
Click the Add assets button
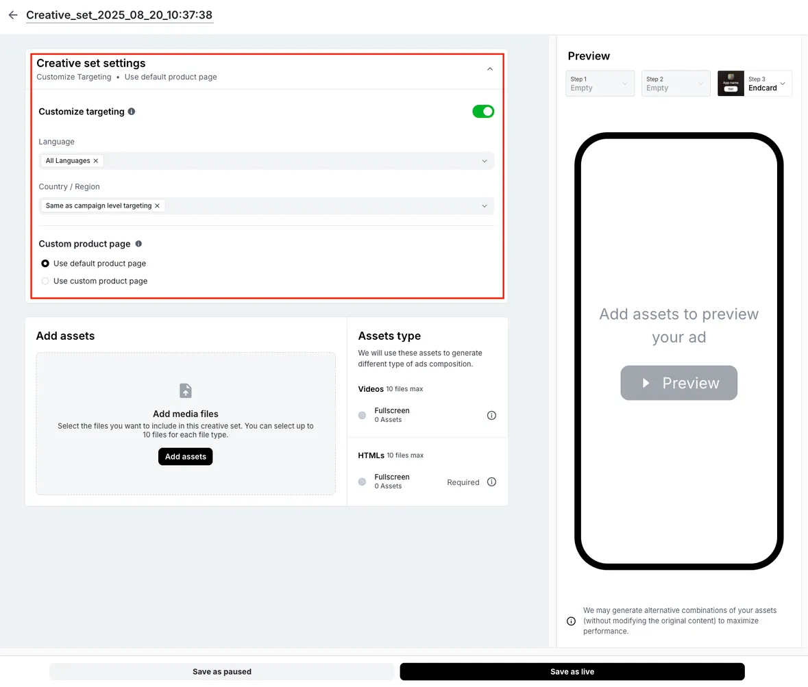185,456
